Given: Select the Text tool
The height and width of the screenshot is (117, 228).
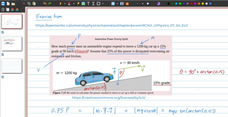Looking at the screenshot, I should point(88,4).
